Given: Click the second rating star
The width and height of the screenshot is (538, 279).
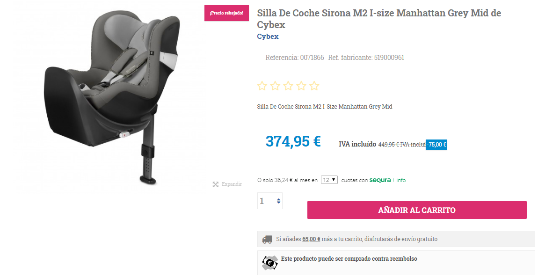Looking at the screenshot, I should (275, 86).
